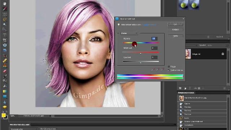This screenshot has height=130, width=231.
Task: Click the Nyans hue slider track
Action: point(141,43)
